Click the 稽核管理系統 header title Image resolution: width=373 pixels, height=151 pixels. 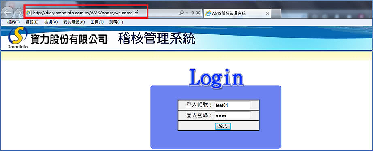156,38
